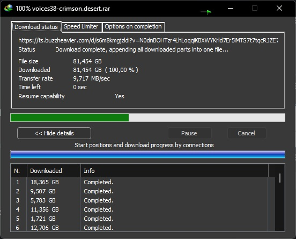Switch to the Download status tab
Image resolution: width=296 pixels, height=239 pixels.
[36, 27]
